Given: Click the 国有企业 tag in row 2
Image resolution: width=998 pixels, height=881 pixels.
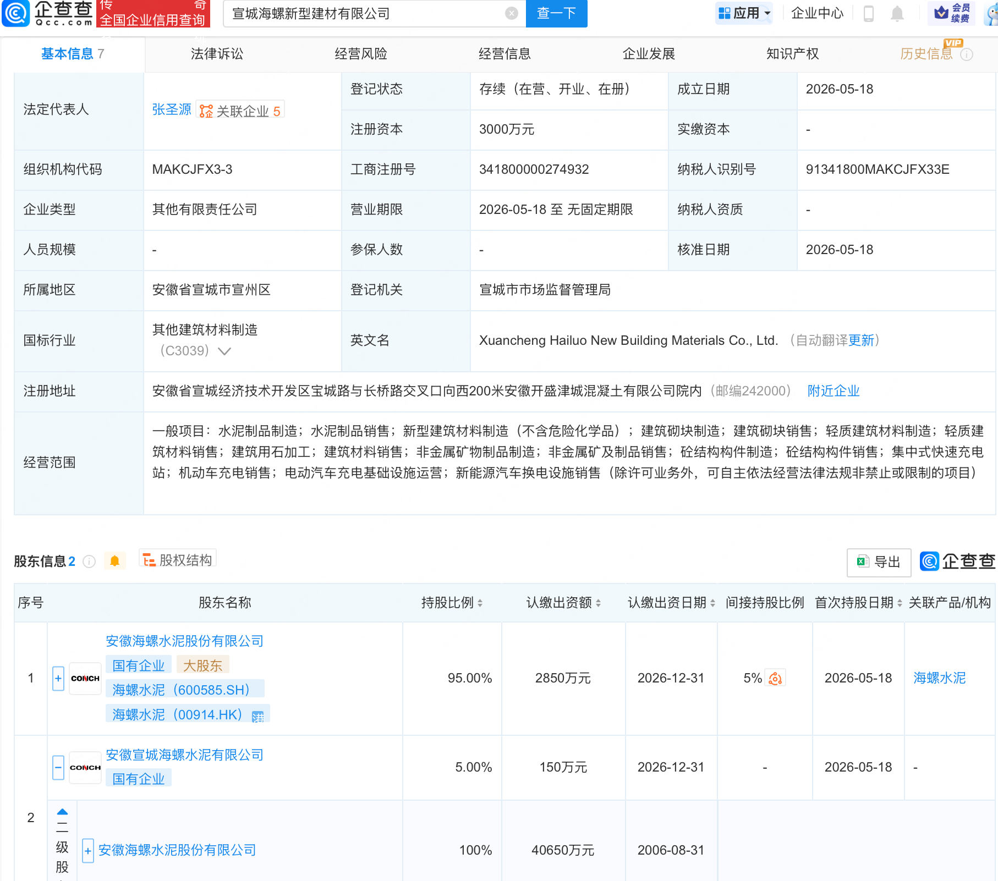Looking at the screenshot, I should [139, 779].
